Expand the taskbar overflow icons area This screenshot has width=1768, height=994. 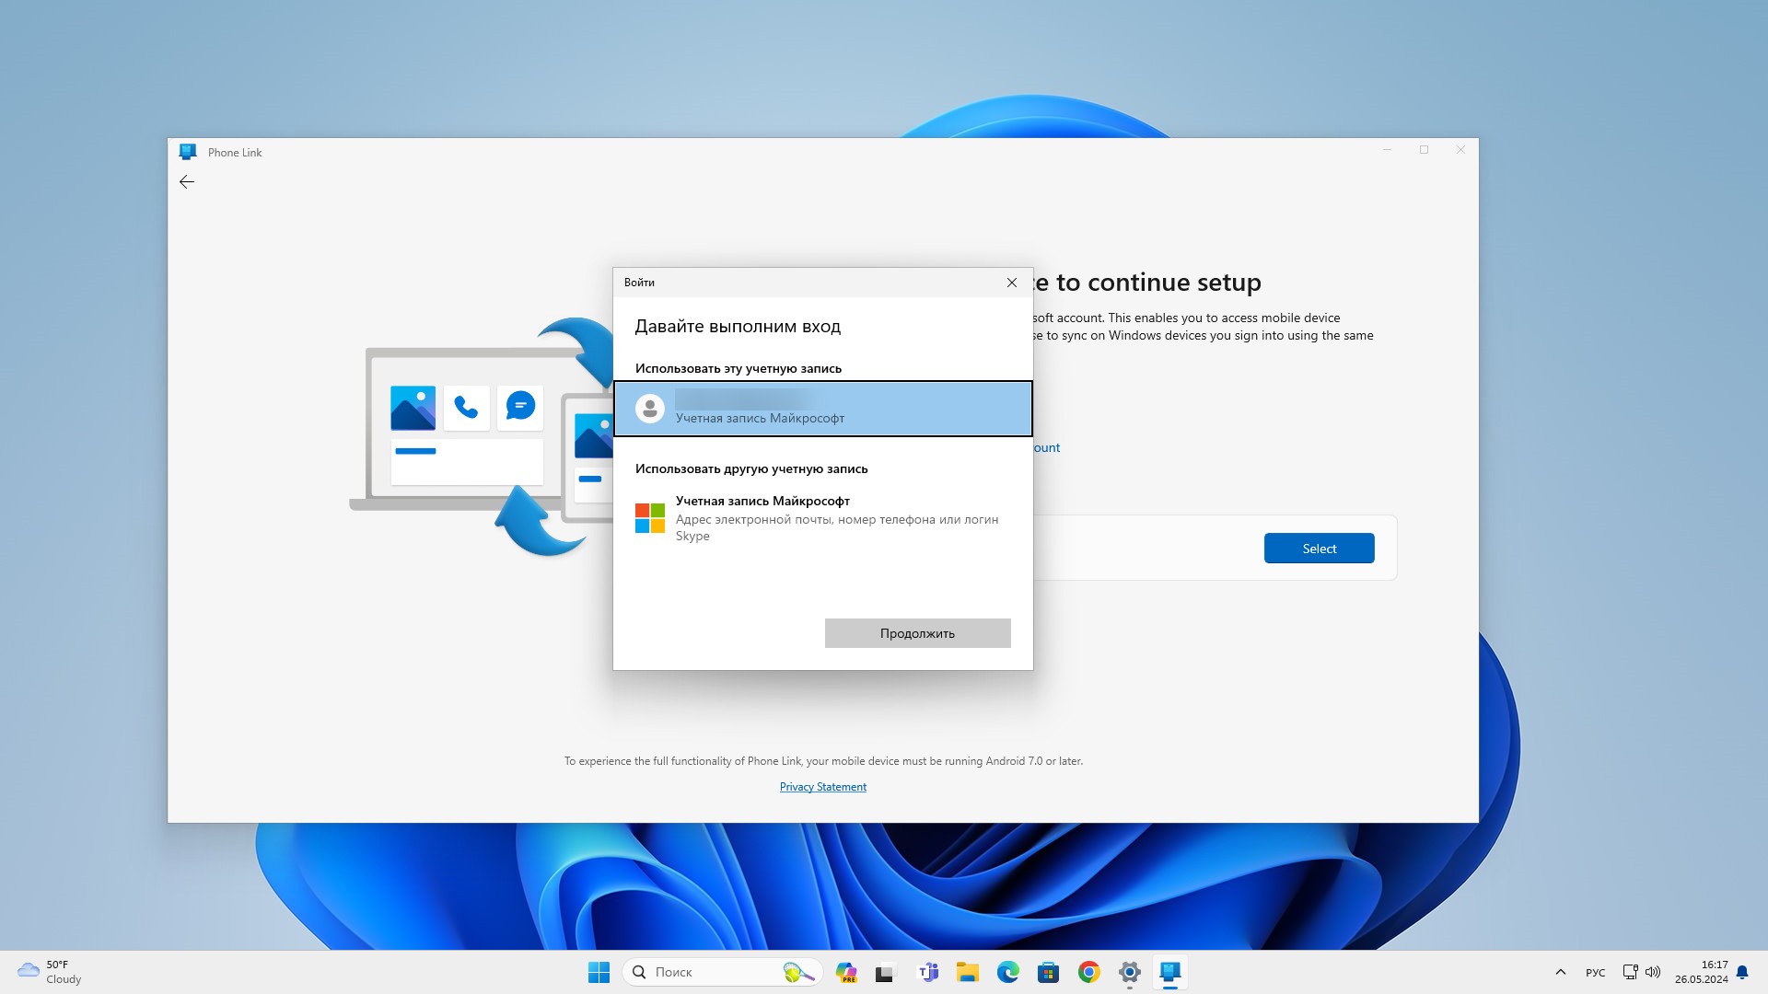[1559, 971]
